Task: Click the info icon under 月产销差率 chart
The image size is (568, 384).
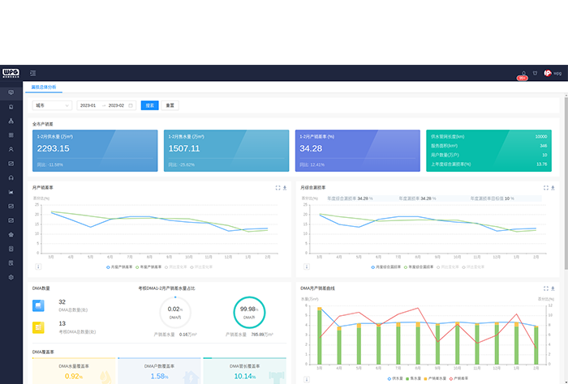Action: pyautogui.click(x=37, y=266)
